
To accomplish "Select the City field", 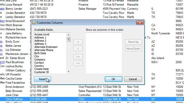I will click(x=37, y=56).
